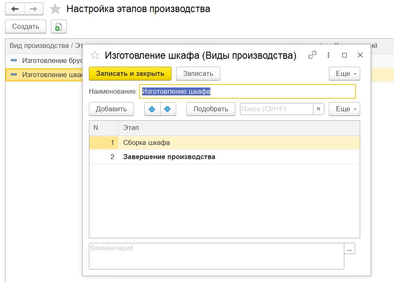Get link using the chain icon
This screenshot has width=394, height=282.
(312, 55)
